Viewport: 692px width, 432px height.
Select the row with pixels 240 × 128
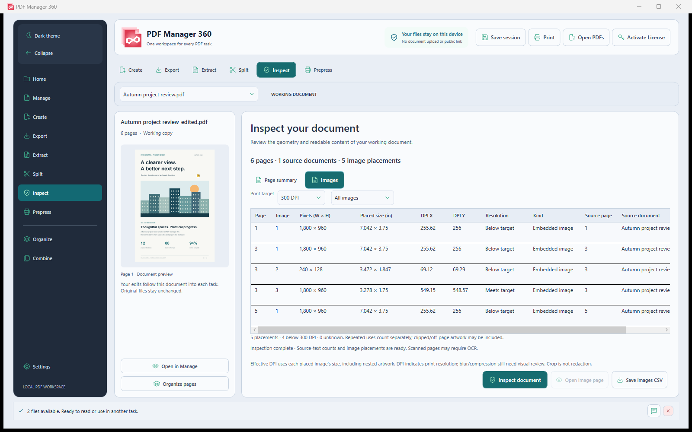pos(460,274)
